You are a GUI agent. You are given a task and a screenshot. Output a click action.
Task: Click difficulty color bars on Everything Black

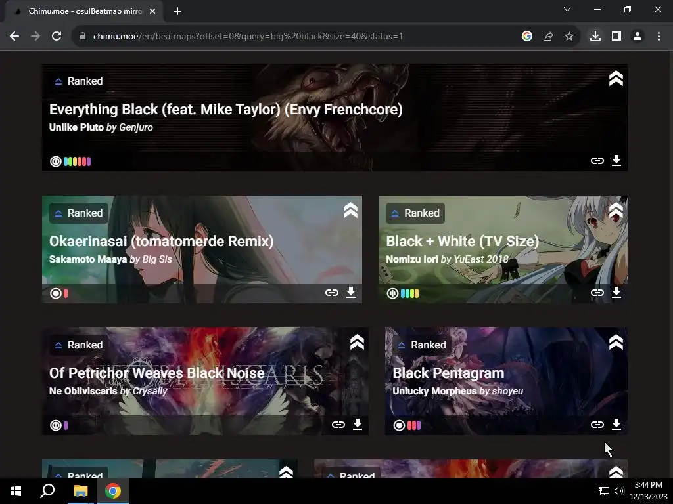(78, 161)
